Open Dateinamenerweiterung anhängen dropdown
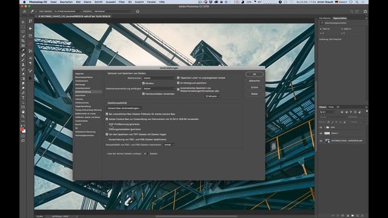The width and height of the screenshot is (388, 218). coord(159,88)
